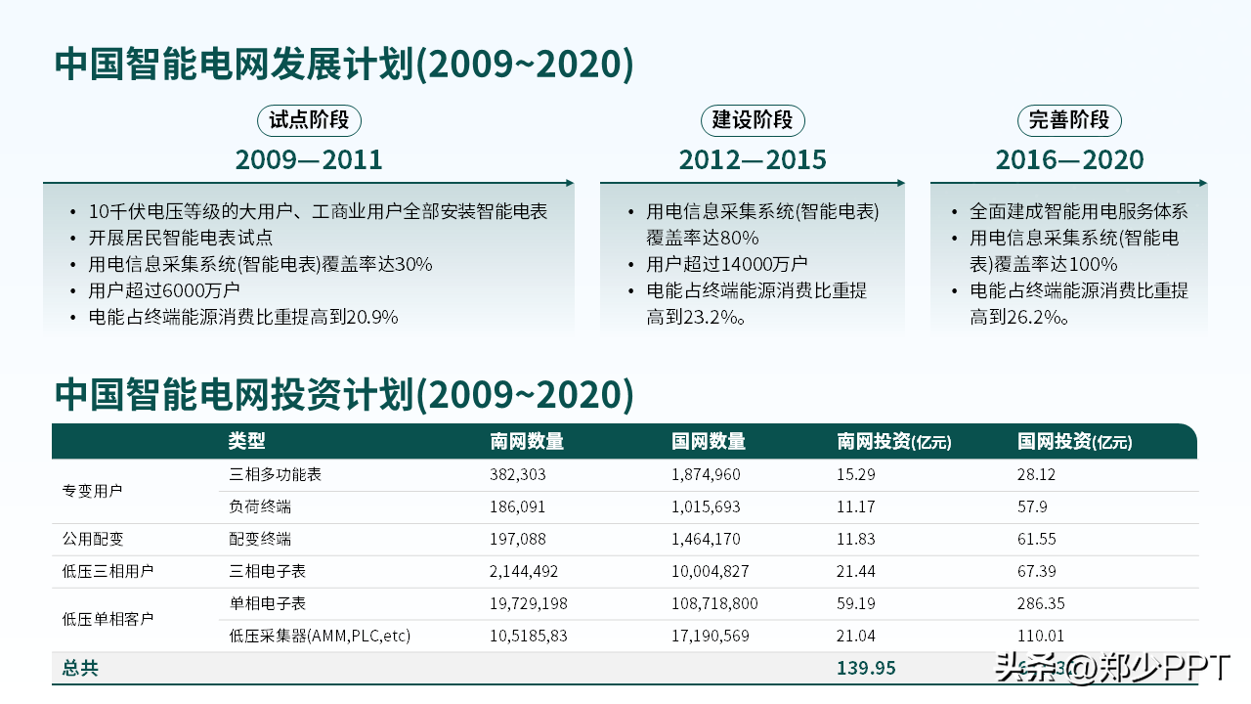
Task: Select the 南网数量 column header
Action: click(x=527, y=442)
